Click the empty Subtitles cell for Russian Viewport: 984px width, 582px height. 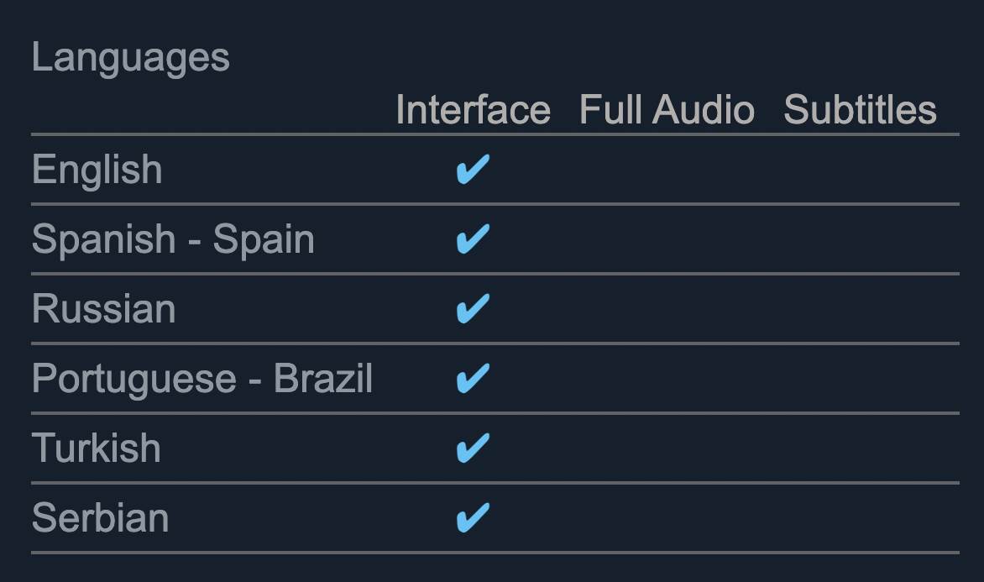860,309
